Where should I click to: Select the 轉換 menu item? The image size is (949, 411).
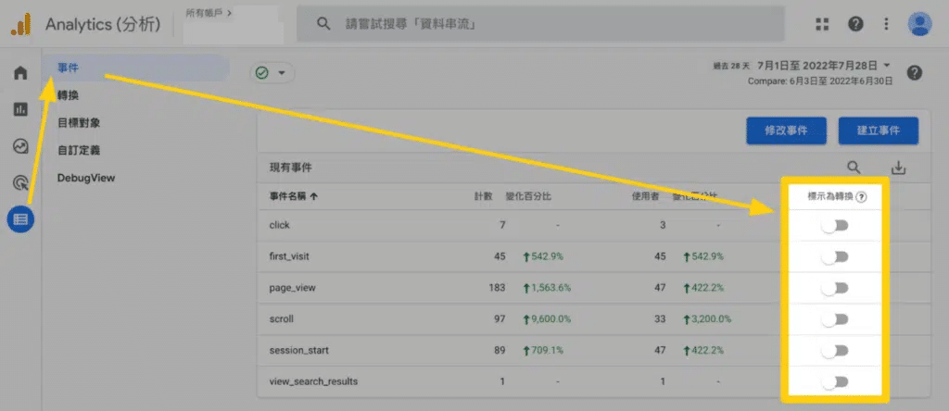pyautogui.click(x=68, y=94)
